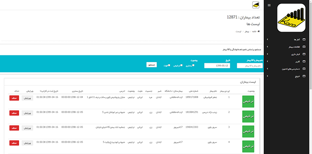The height and width of the screenshot is (154, 312).
Task: Click green ترخیص badge for patient ID 2
Action: 248,117
